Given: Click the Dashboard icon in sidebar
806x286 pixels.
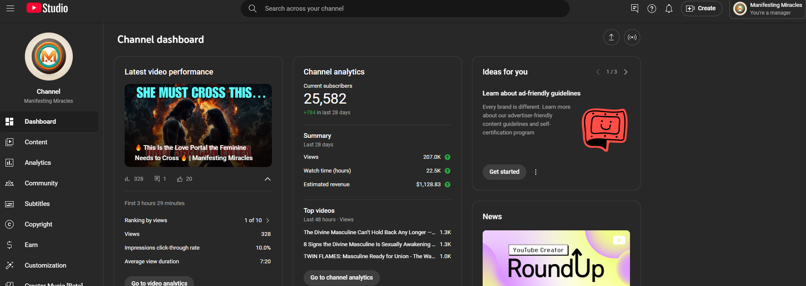Looking at the screenshot, I should coord(9,122).
